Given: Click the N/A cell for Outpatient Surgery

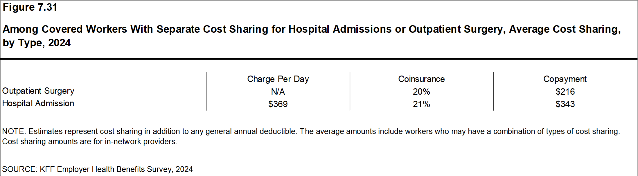Looking at the screenshot, I should point(278,92).
